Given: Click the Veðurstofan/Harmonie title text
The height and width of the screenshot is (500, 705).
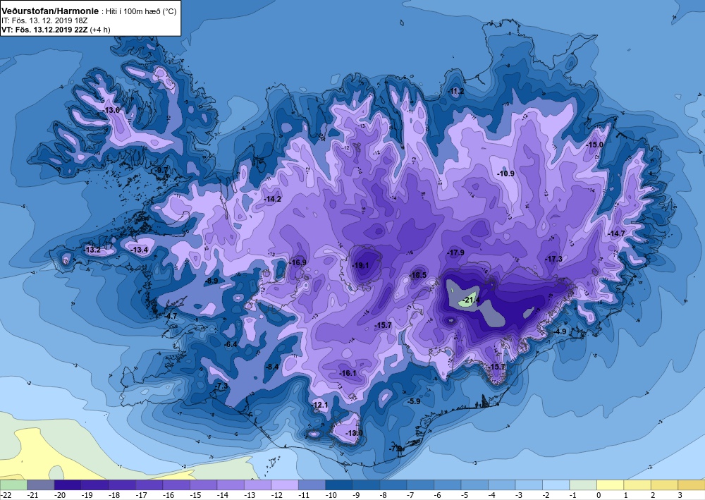Looking at the screenshot, I should 49,11.
